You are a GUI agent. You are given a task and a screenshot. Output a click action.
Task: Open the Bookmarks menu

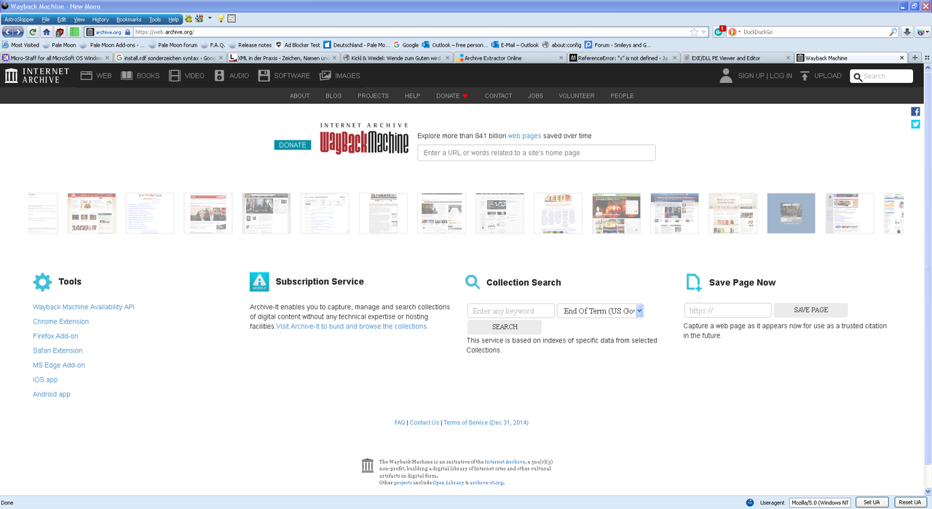click(129, 20)
